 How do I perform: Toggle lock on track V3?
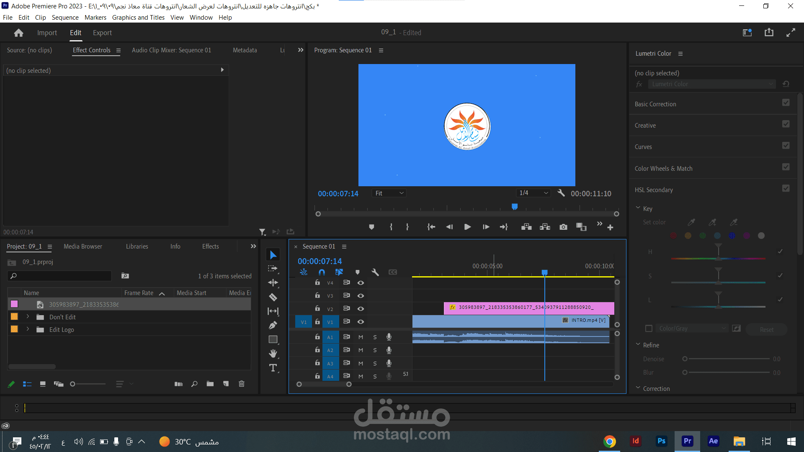pos(317,295)
